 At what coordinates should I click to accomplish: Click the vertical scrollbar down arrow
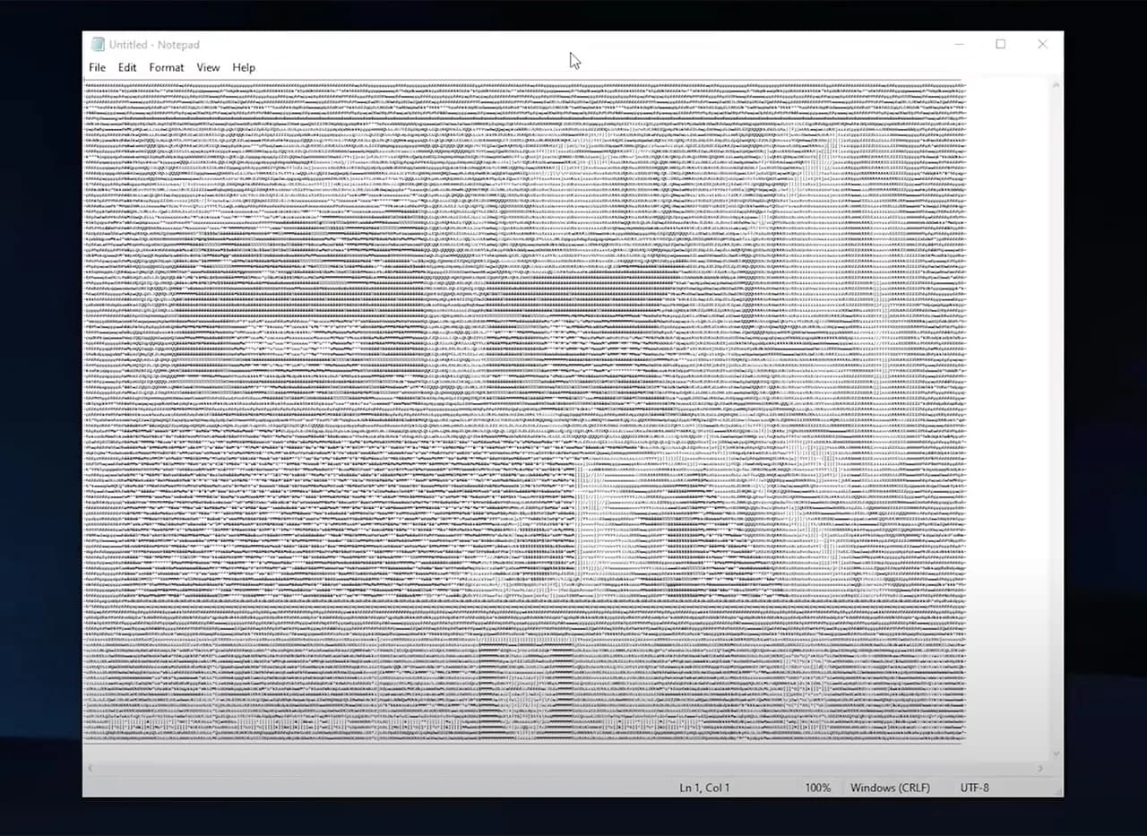click(1056, 754)
